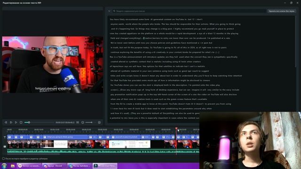Screen dimensions: 301x169
Task: Click the video preview frame
Action: point(53,65)
